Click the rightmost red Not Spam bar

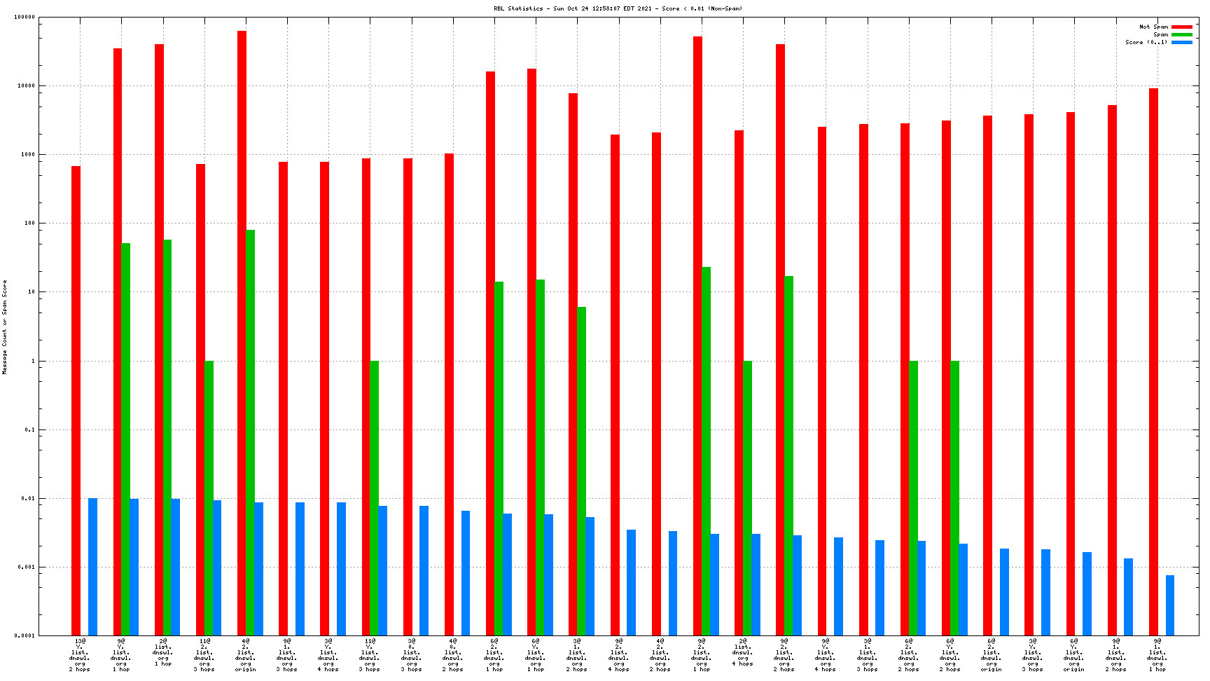click(x=1153, y=362)
